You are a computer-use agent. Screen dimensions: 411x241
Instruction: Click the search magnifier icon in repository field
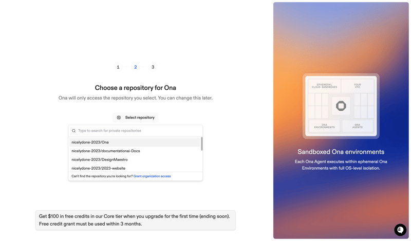coord(73,131)
